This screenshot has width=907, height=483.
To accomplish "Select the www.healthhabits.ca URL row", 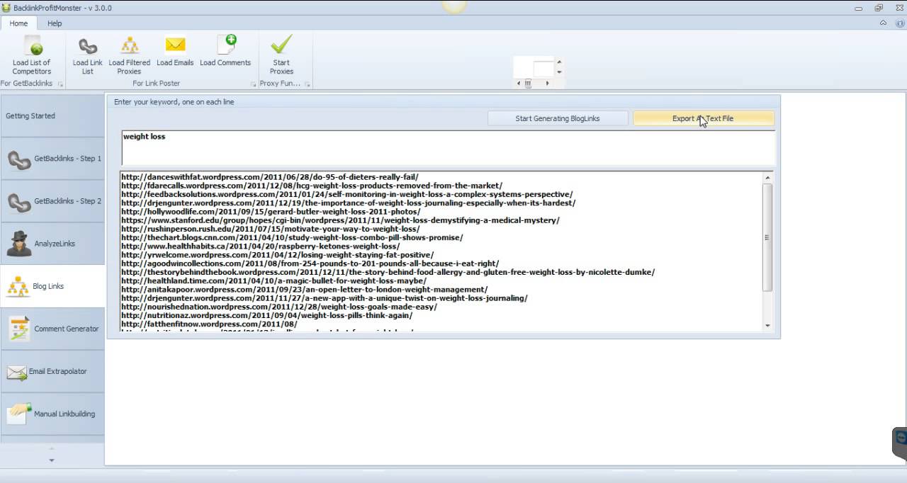I will (260, 246).
